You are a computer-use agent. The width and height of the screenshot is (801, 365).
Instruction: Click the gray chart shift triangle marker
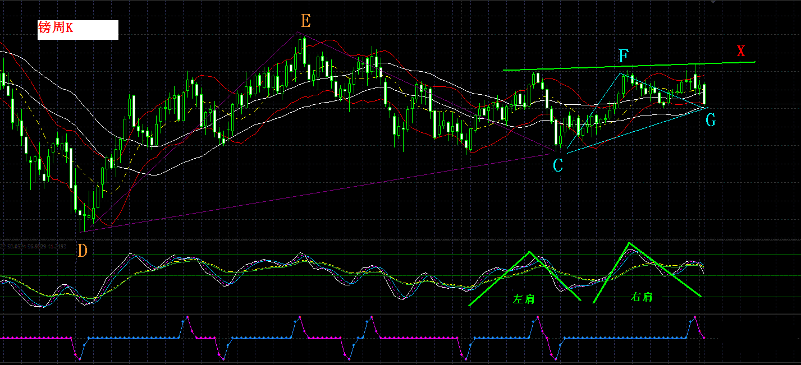[x=713, y=2]
